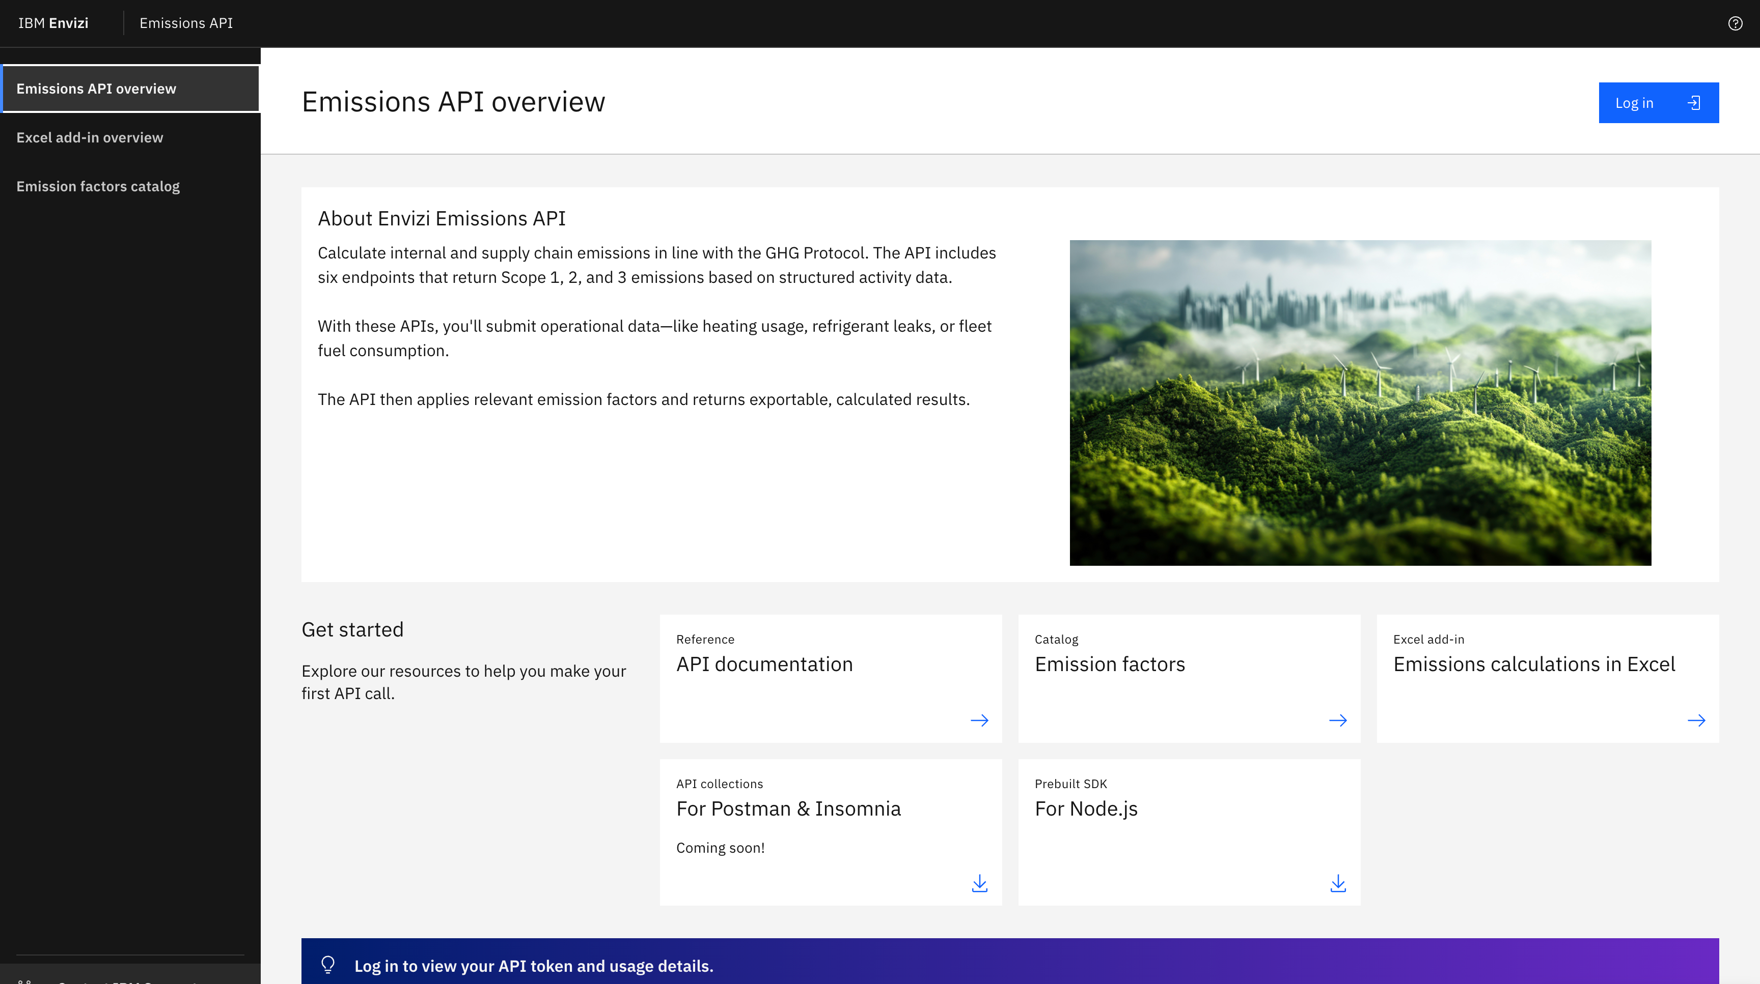Image resolution: width=1760 pixels, height=984 pixels.
Task: Click the 'Get started' heading
Action: tap(352, 629)
